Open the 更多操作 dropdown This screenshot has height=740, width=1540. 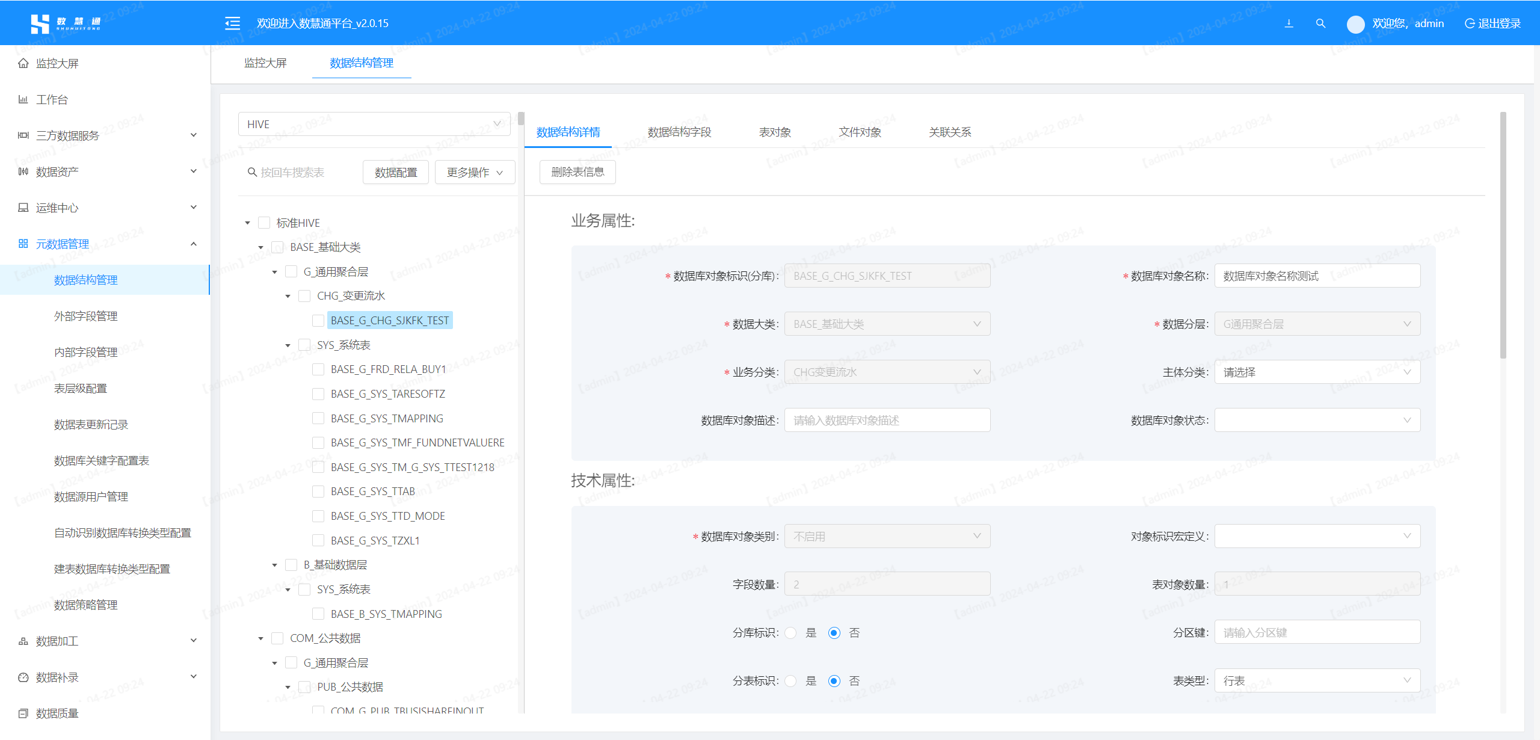475,172
